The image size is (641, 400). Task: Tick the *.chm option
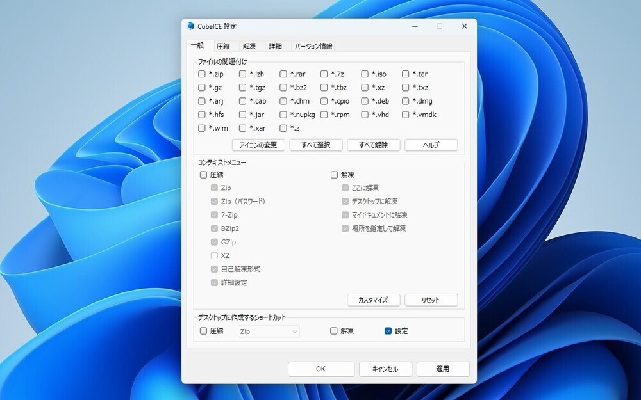click(x=283, y=101)
